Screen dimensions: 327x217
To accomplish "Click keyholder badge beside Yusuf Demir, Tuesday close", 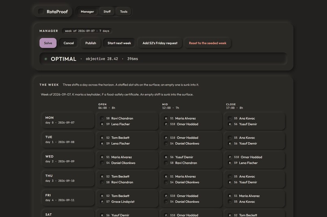I will pyautogui.click(x=230, y=143).
